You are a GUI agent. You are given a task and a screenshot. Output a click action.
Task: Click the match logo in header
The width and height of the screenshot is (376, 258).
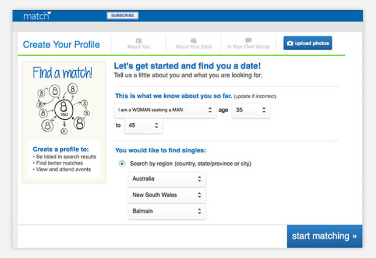[x=37, y=16]
